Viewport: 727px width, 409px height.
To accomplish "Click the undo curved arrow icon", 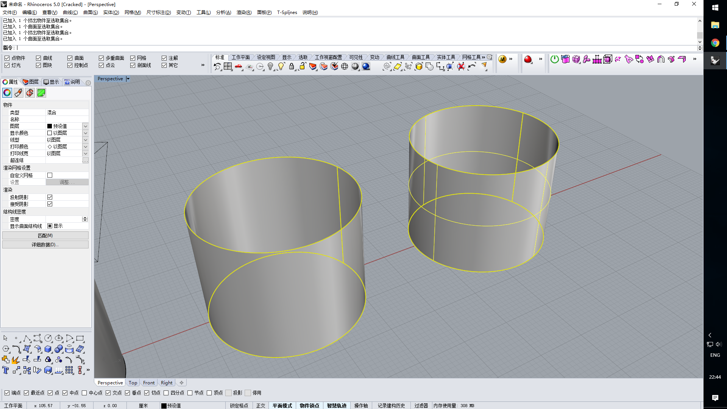I will point(472,67).
